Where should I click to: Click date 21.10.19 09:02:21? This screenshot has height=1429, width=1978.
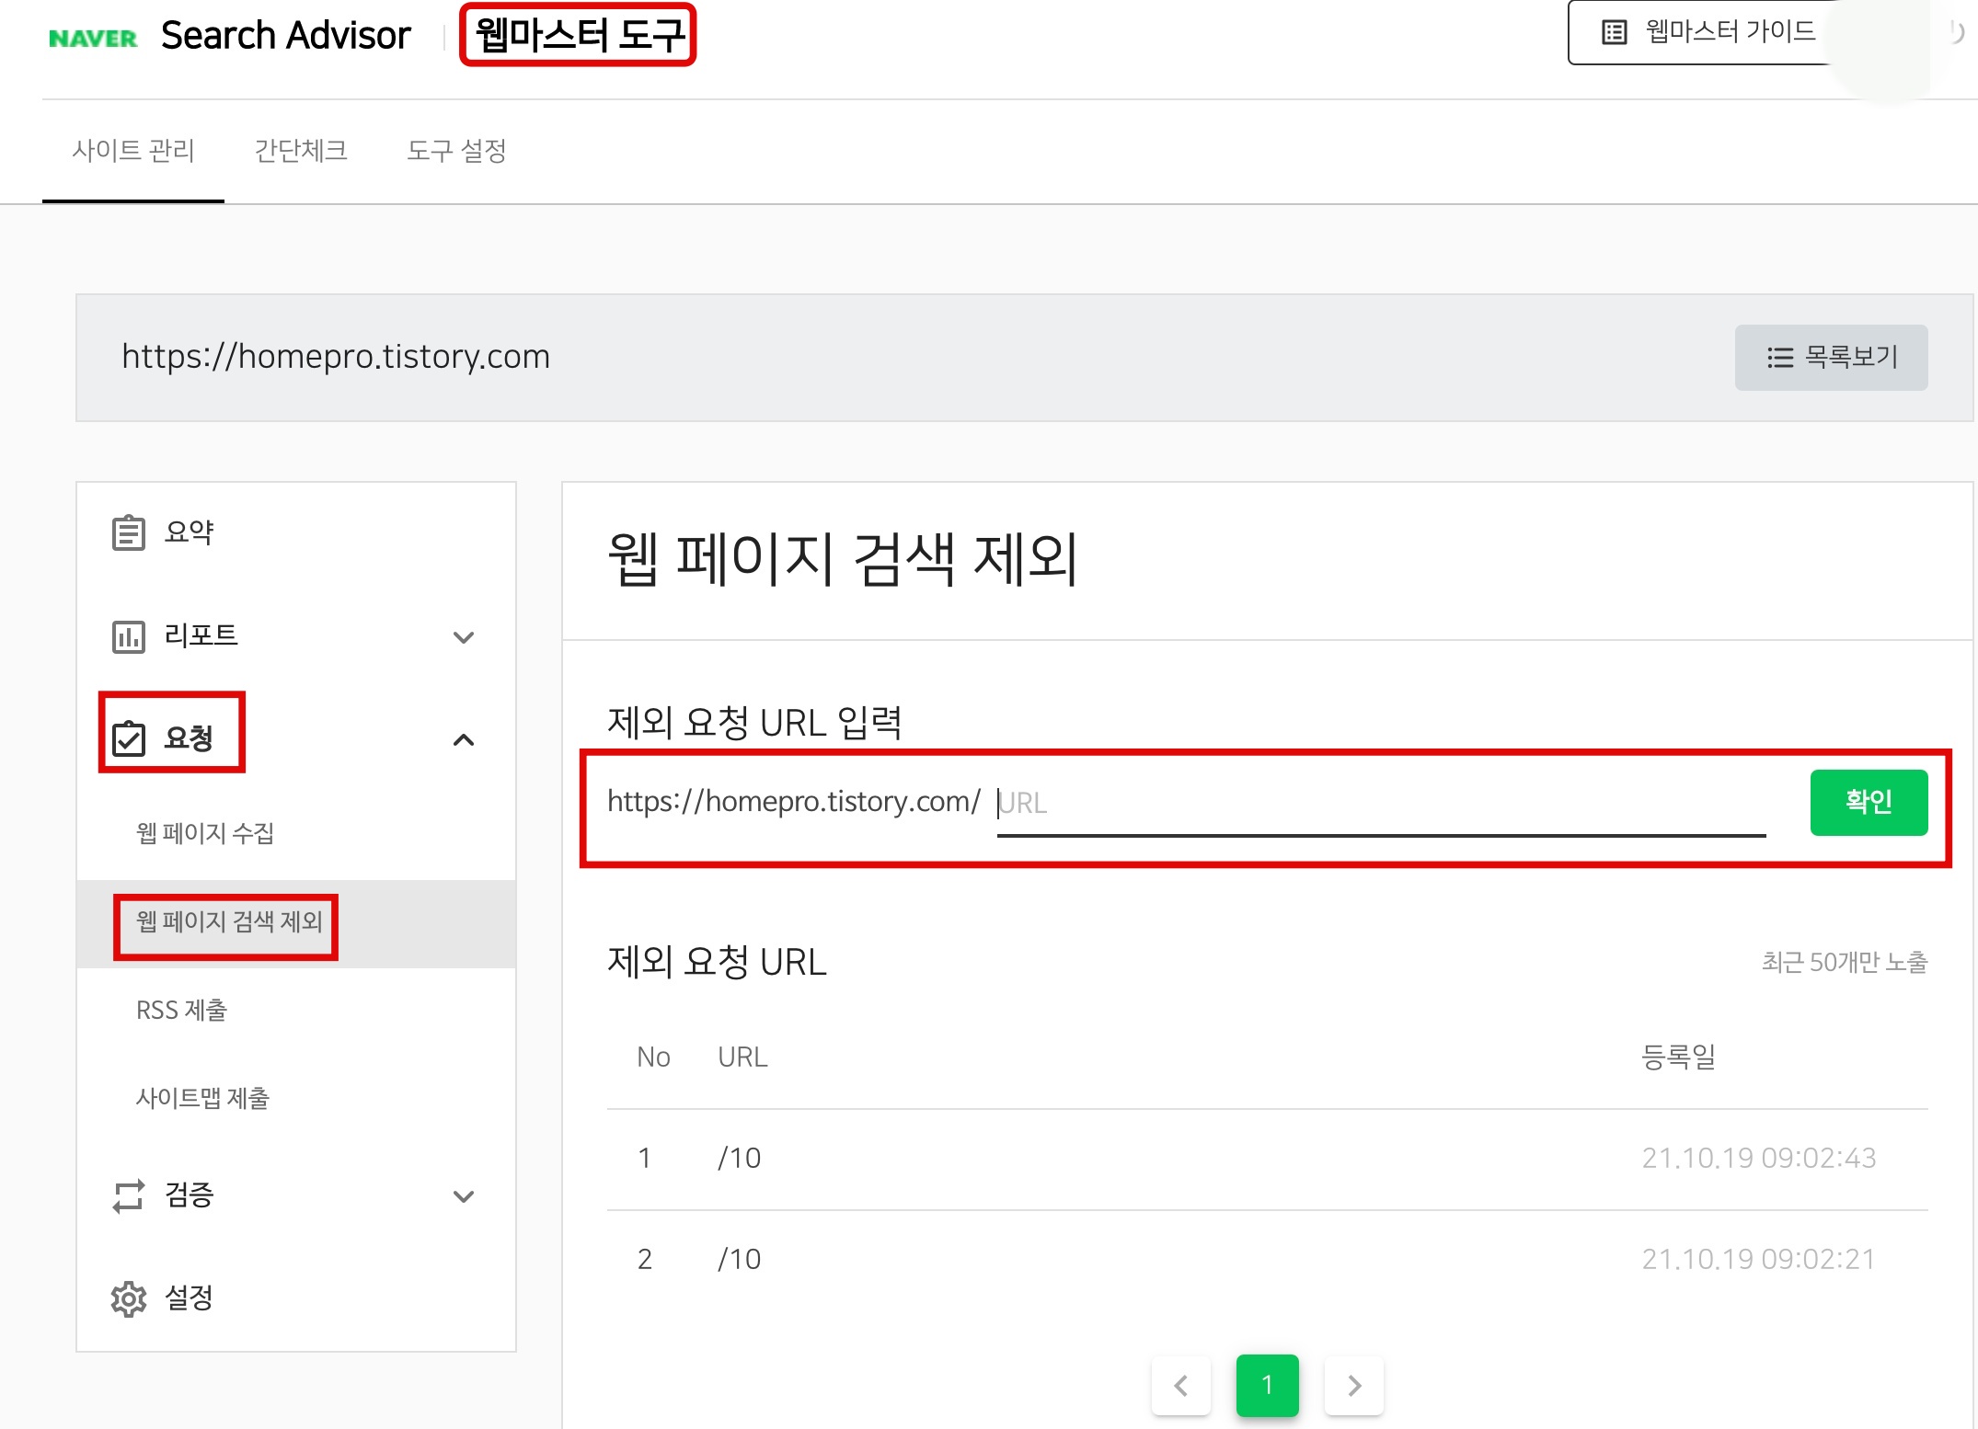tap(1759, 1259)
